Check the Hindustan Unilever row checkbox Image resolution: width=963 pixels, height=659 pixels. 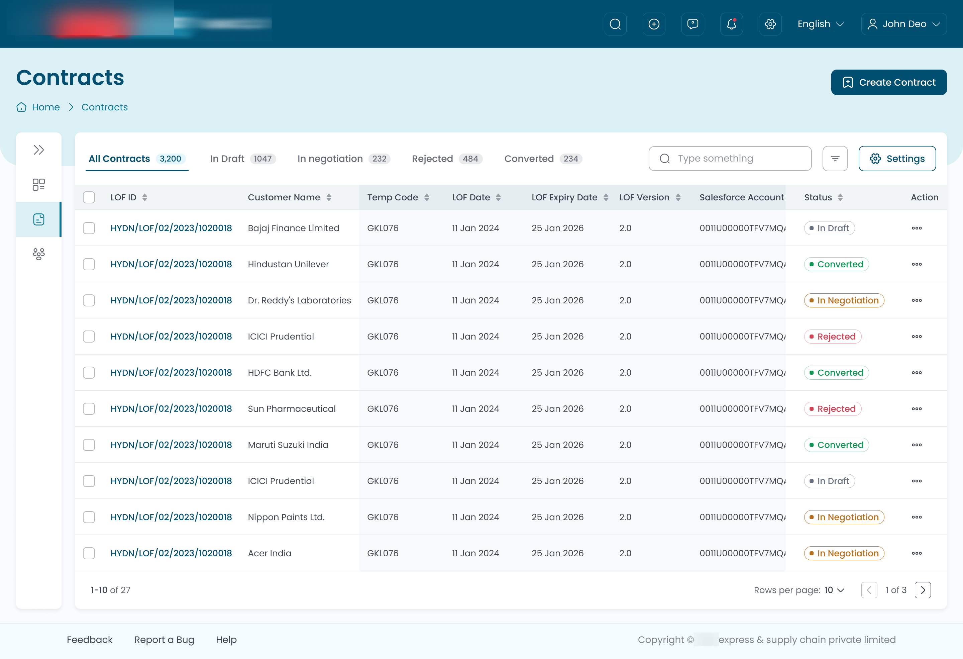tap(89, 264)
